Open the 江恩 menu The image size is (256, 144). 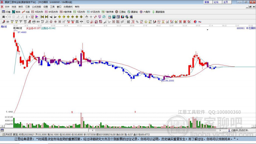click(x=27, y=7)
